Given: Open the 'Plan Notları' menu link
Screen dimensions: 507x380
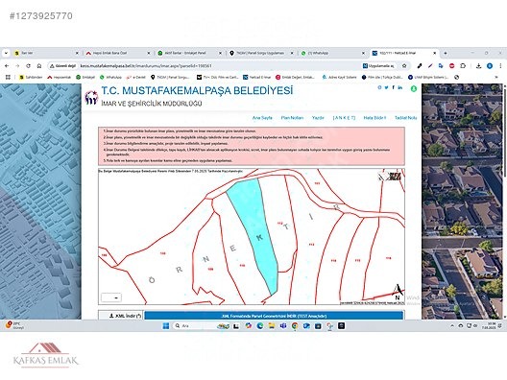Looking at the screenshot, I should 292,118.
